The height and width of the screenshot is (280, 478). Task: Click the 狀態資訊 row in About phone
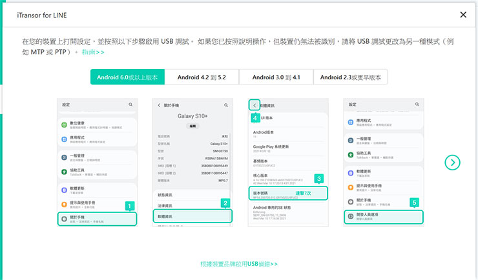coord(192,194)
